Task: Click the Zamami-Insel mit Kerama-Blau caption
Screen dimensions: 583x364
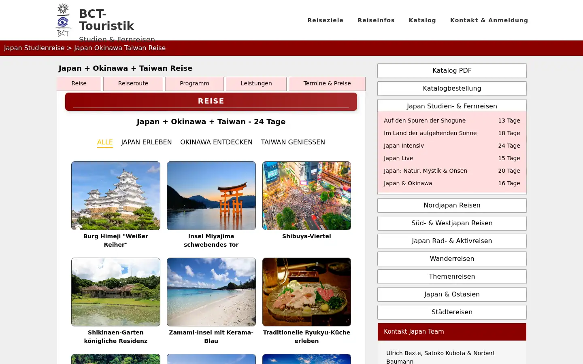Action: [211, 336]
